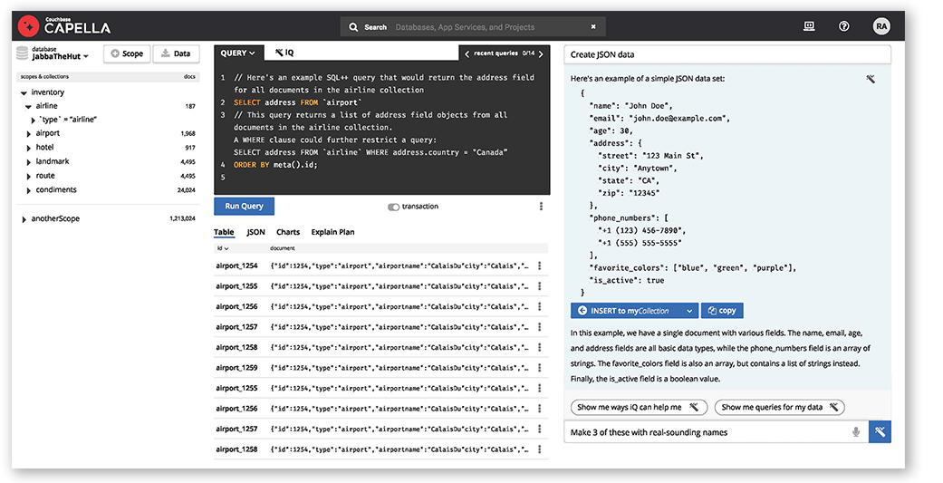Collapse the inventory scope
Image resolution: width=943 pixels, height=483 pixels.
click(24, 92)
